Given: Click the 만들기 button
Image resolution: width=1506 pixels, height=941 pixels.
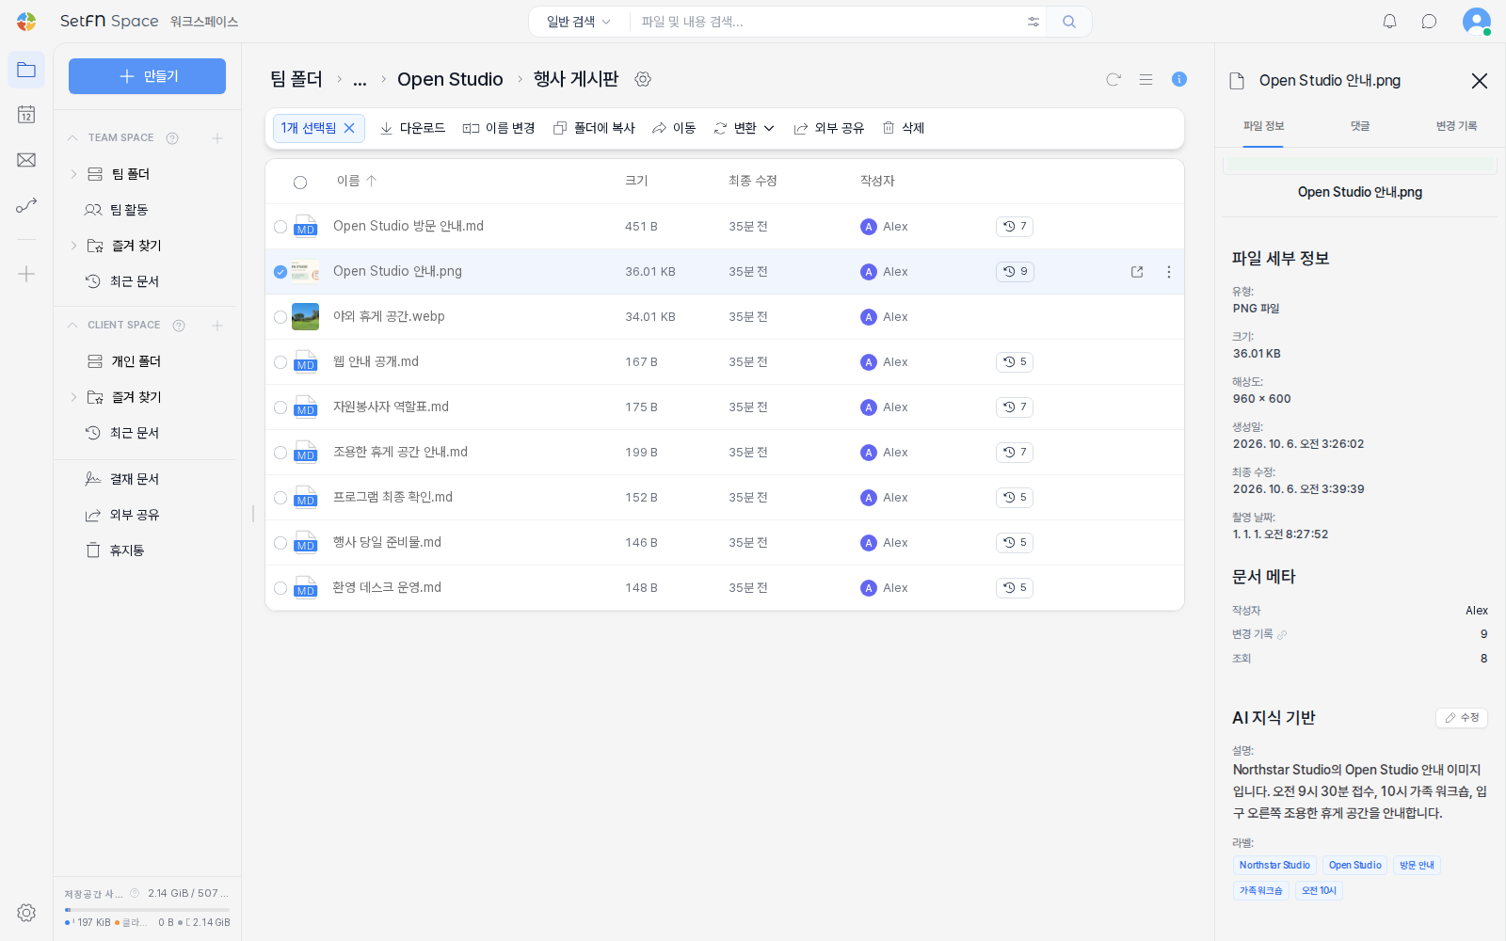Looking at the screenshot, I should 147,76.
